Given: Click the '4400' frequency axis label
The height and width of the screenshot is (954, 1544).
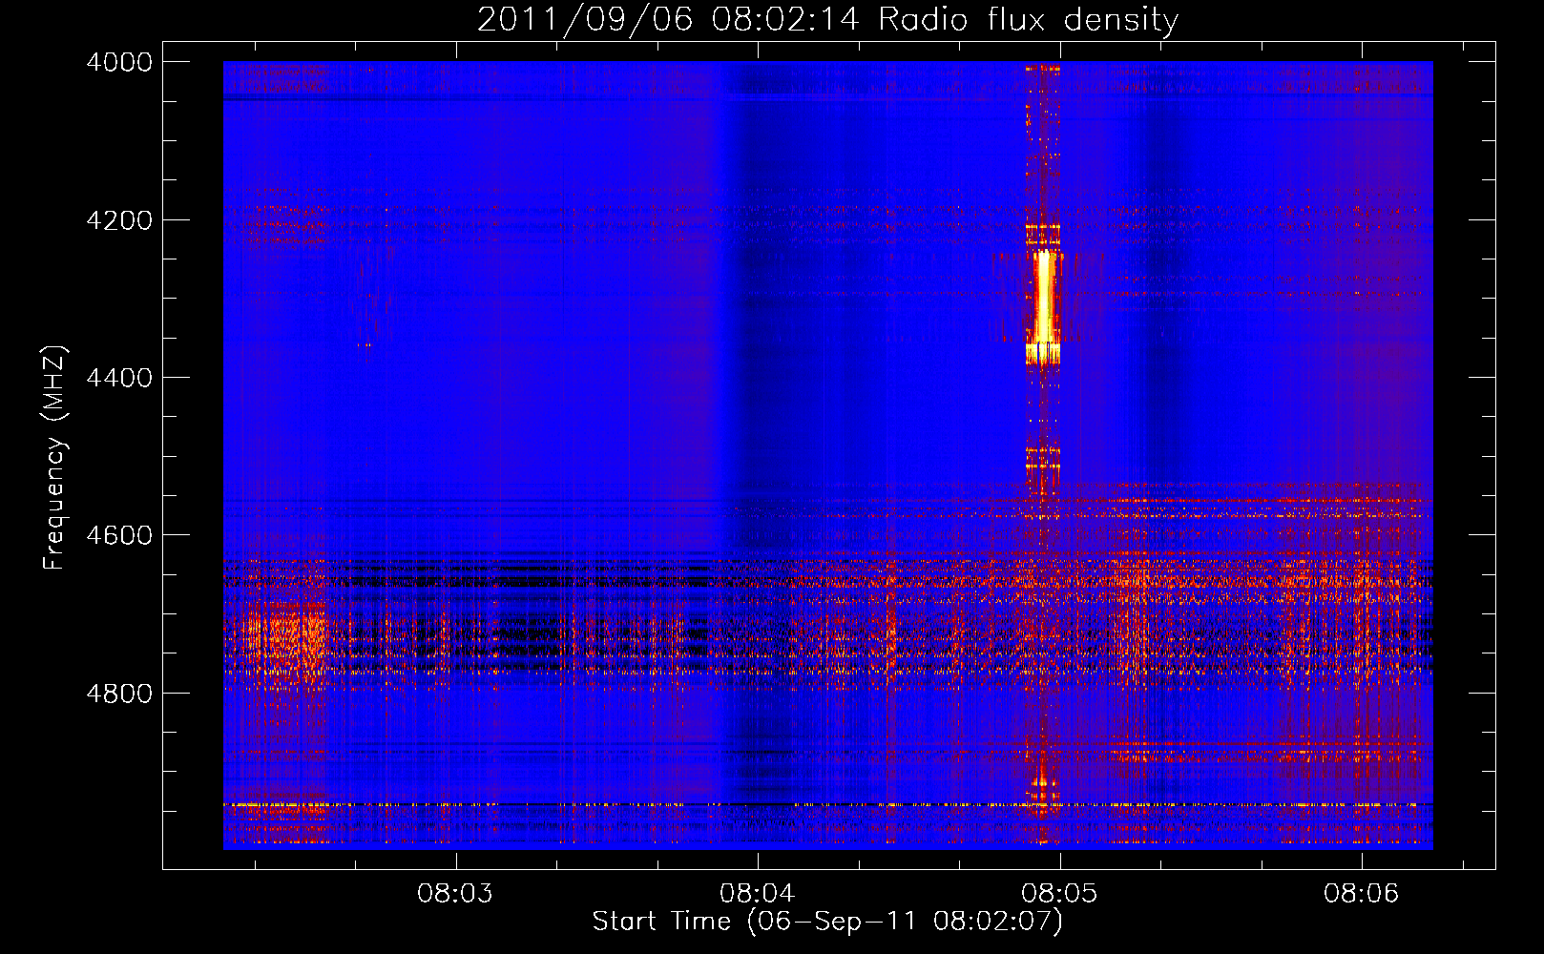Looking at the screenshot, I should pos(119,378).
